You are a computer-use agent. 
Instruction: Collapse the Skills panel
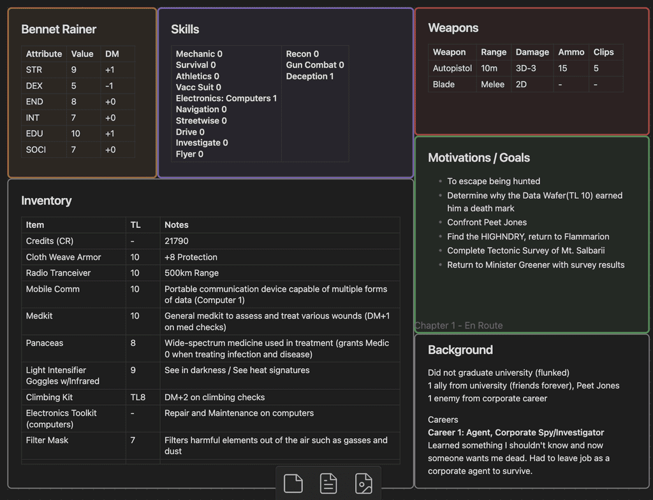tap(184, 29)
